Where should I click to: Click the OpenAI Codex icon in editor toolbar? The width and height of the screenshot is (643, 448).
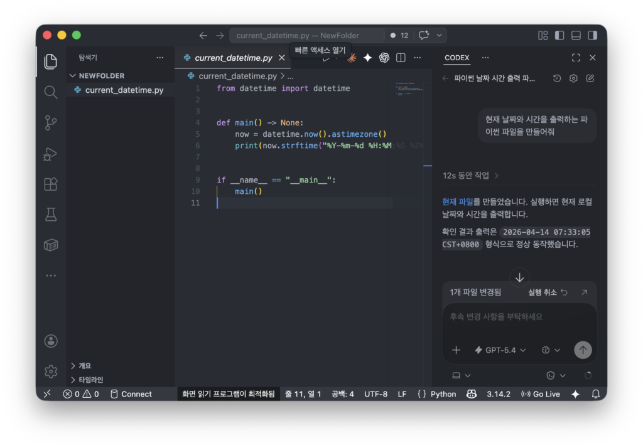click(384, 58)
